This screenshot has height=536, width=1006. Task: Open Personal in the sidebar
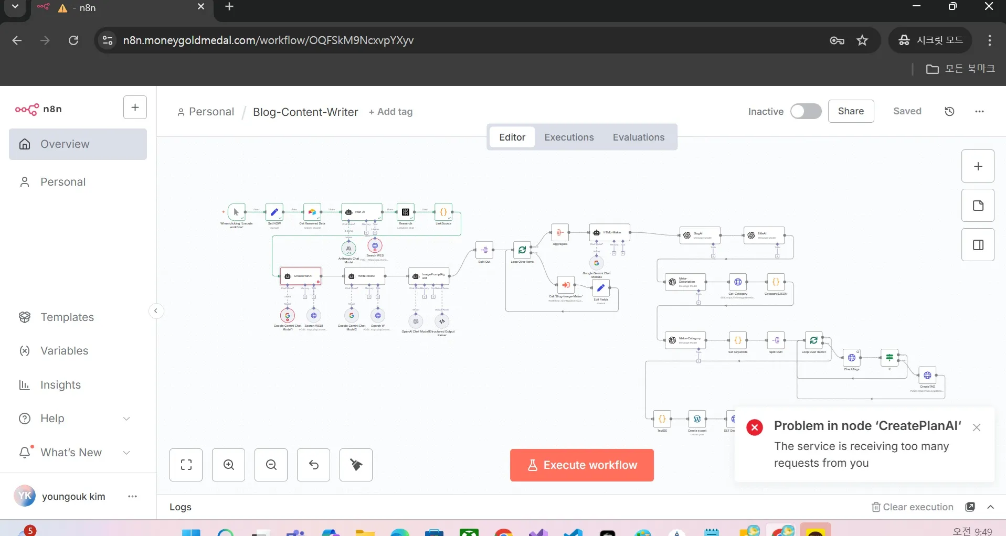(78, 182)
